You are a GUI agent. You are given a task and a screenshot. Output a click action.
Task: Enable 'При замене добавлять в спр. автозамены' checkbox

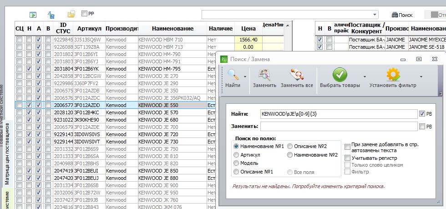click(x=347, y=147)
